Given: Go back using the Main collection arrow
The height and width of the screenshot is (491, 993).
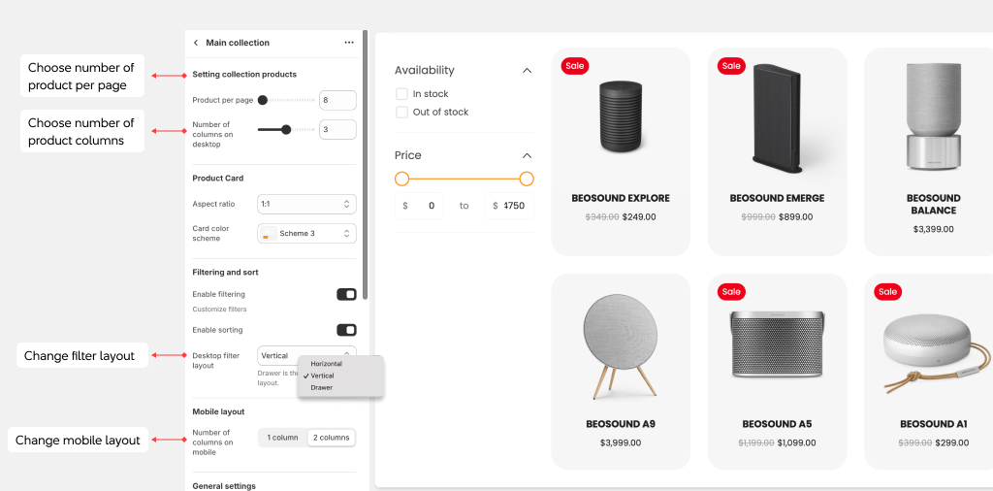Looking at the screenshot, I should pyautogui.click(x=196, y=43).
